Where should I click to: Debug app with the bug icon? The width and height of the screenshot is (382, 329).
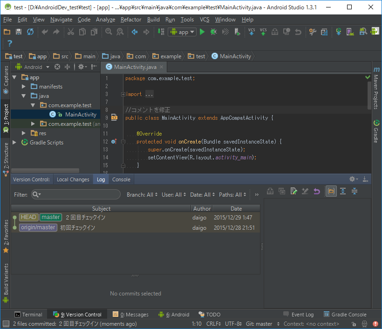[x=214, y=32]
